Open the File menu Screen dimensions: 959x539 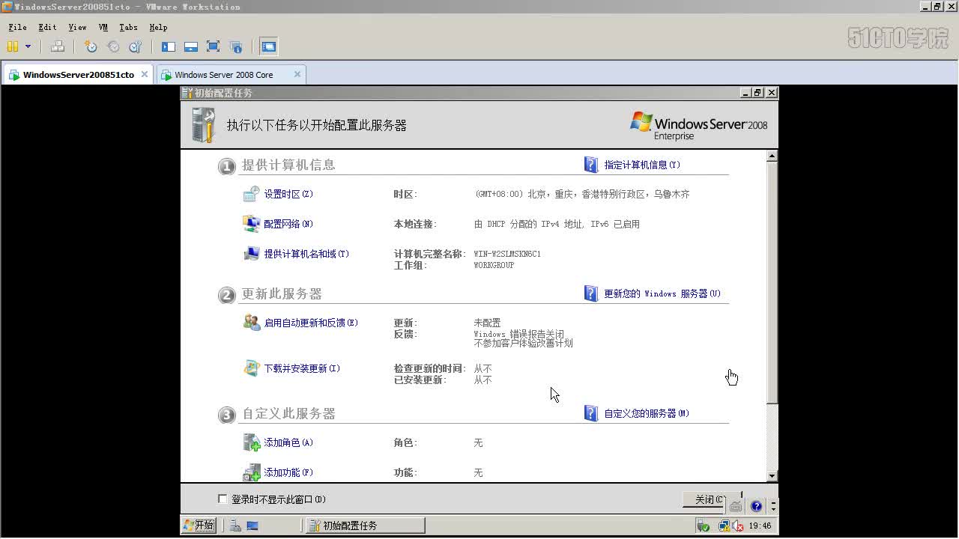pos(17,27)
